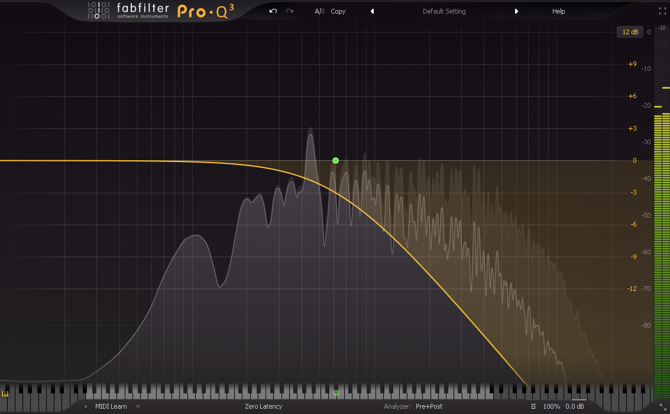Click the MIDI Learn indicator dot
The image size is (670, 414).
point(86,406)
